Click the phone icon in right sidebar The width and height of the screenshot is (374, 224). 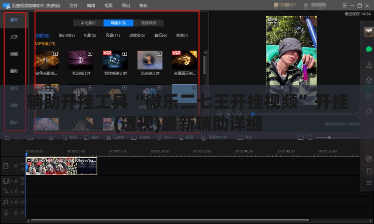click(369, 171)
